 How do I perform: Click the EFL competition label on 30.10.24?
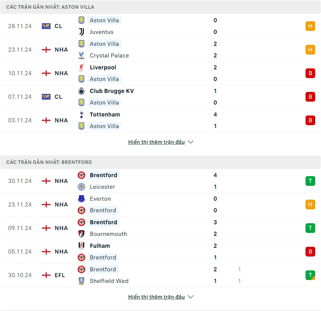tap(60, 275)
